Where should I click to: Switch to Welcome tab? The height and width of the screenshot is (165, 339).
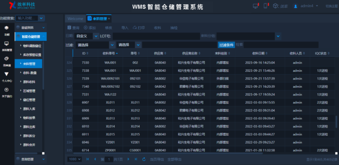pyautogui.click(x=75, y=19)
